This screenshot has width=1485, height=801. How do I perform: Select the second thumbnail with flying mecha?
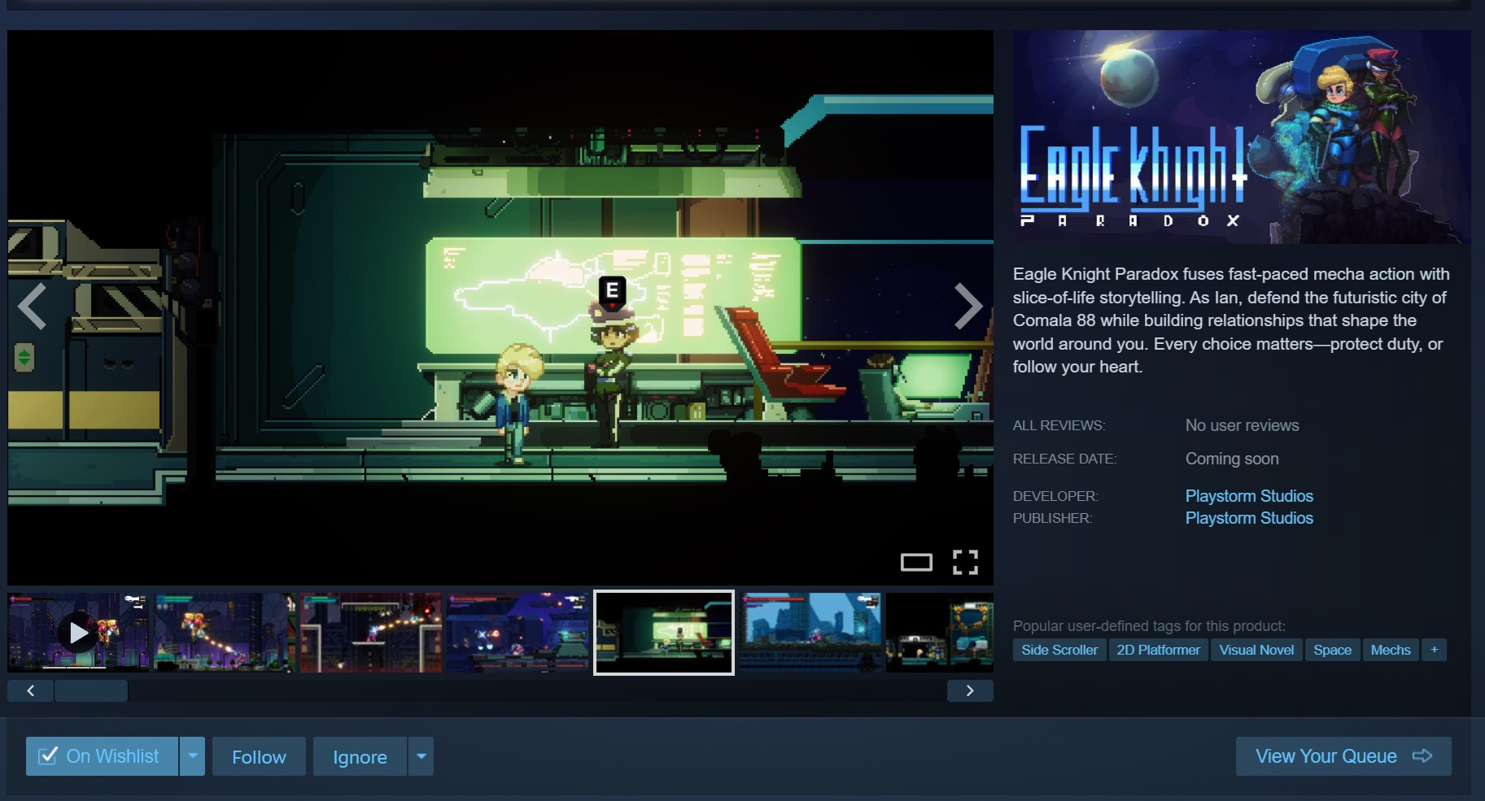(x=225, y=633)
